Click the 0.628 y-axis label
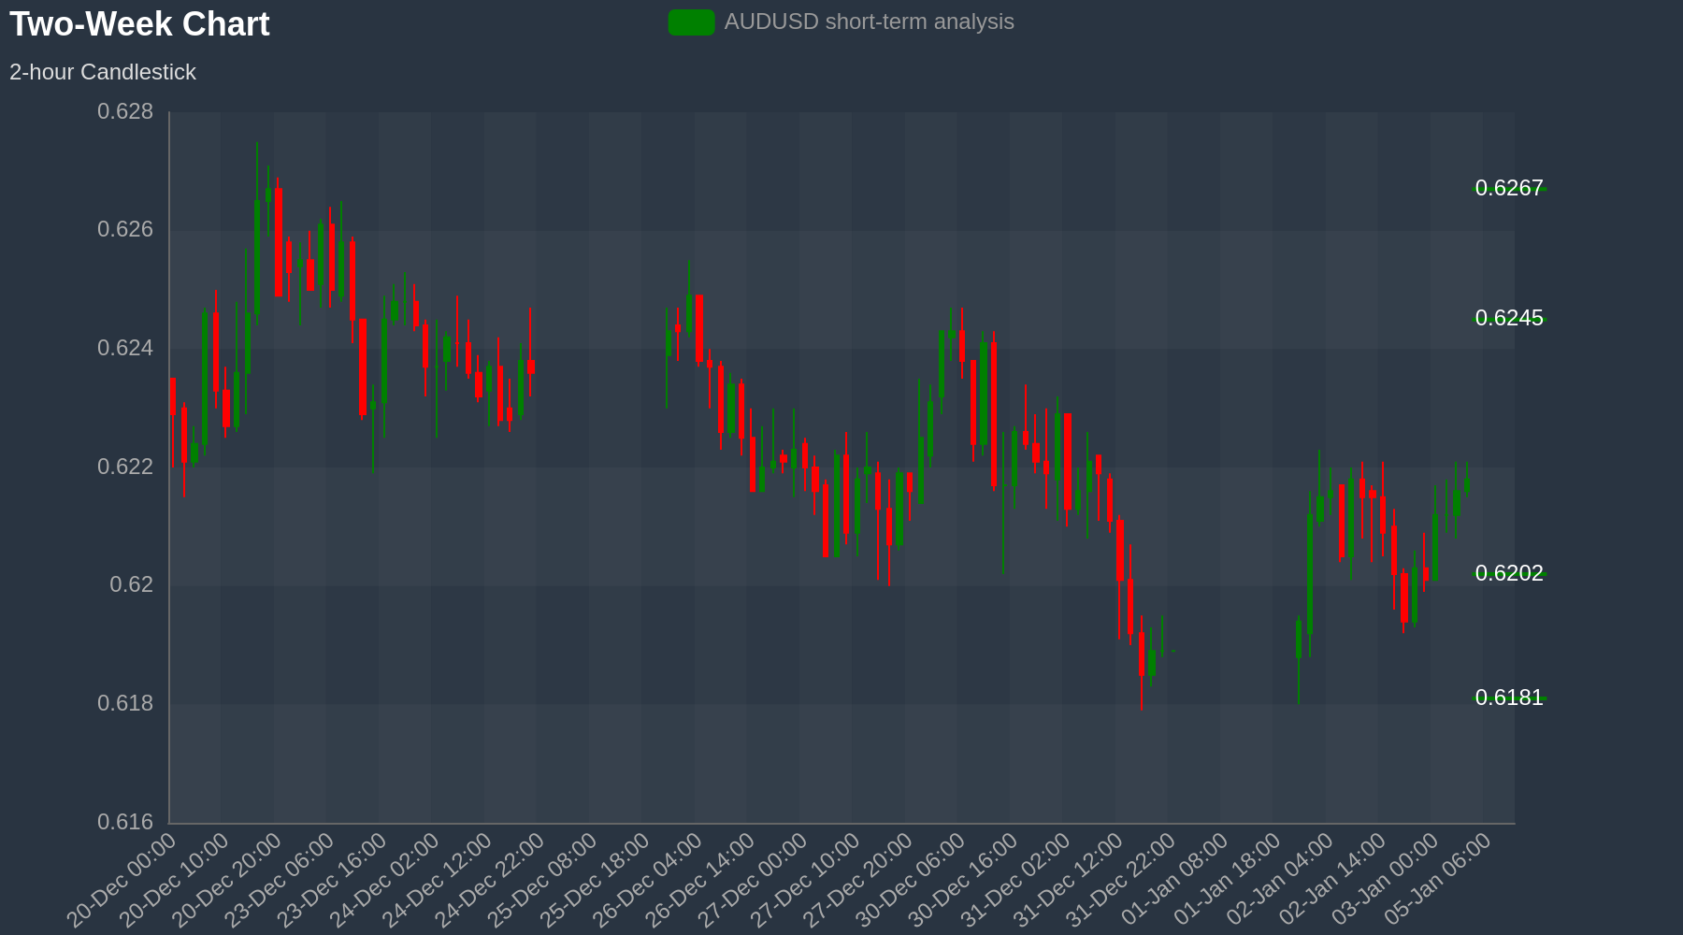This screenshot has height=935, width=1683. (x=125, y=112)
